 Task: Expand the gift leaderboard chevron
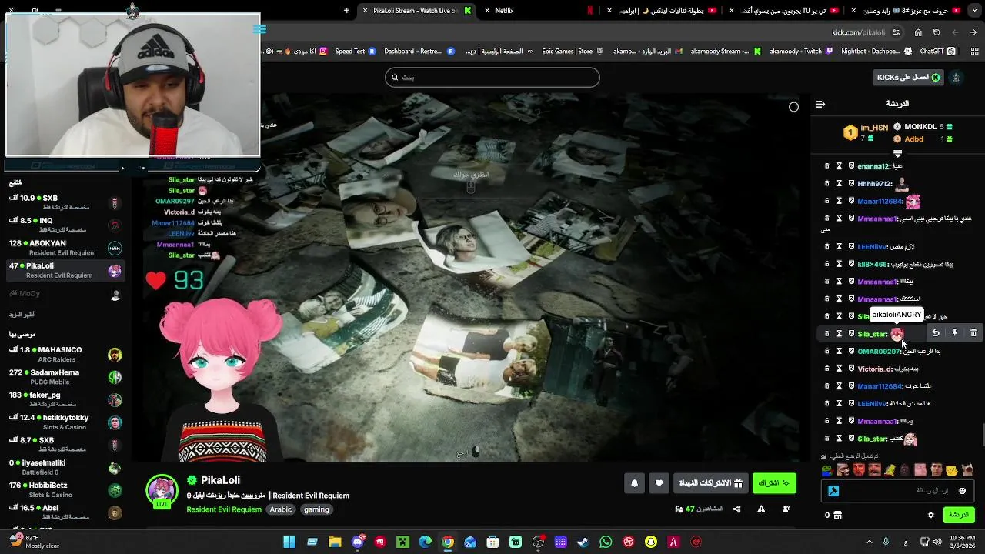[897, 154]
